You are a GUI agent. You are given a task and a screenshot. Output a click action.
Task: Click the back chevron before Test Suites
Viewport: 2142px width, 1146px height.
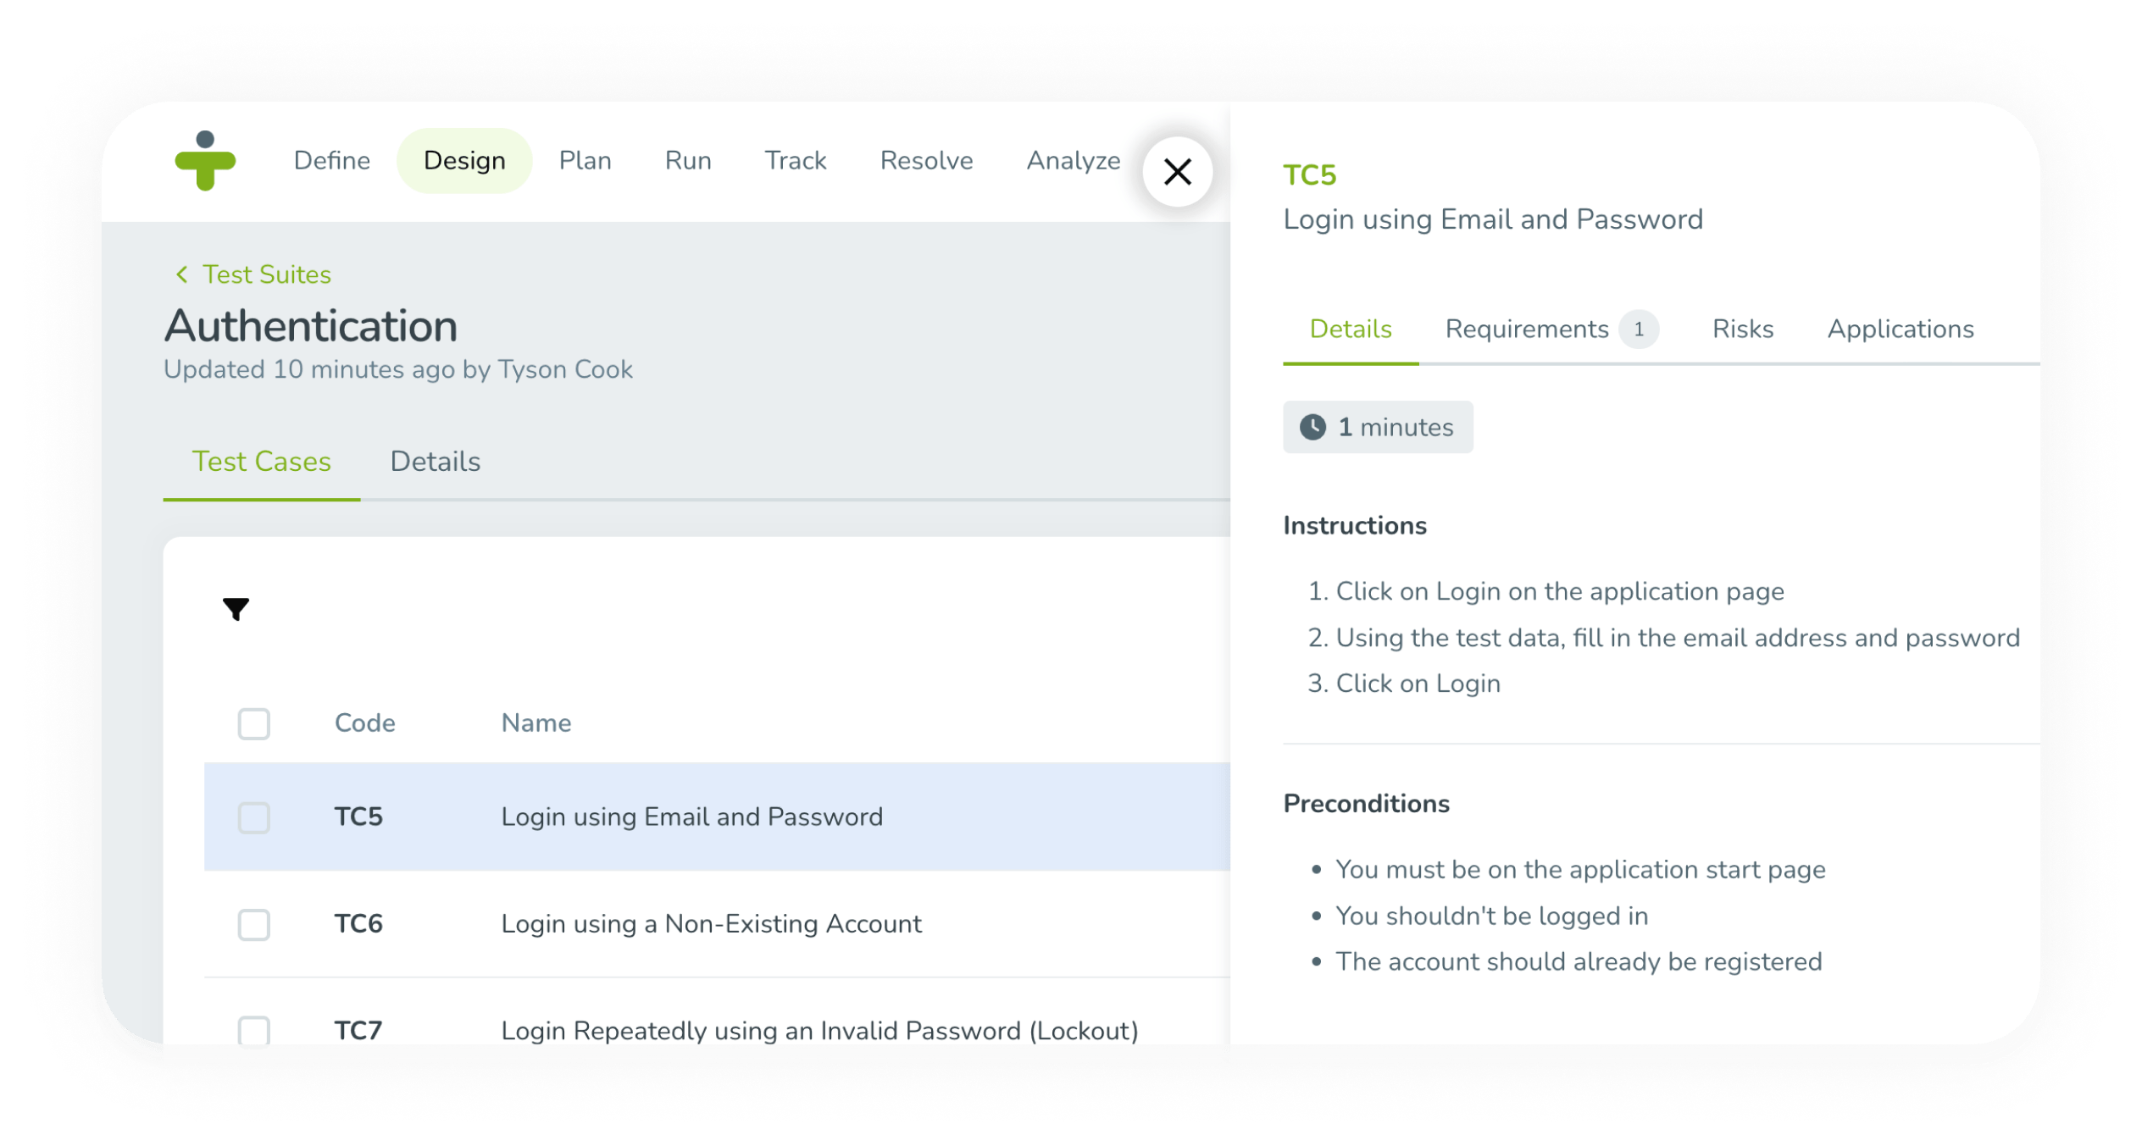[x=181, y=274]
